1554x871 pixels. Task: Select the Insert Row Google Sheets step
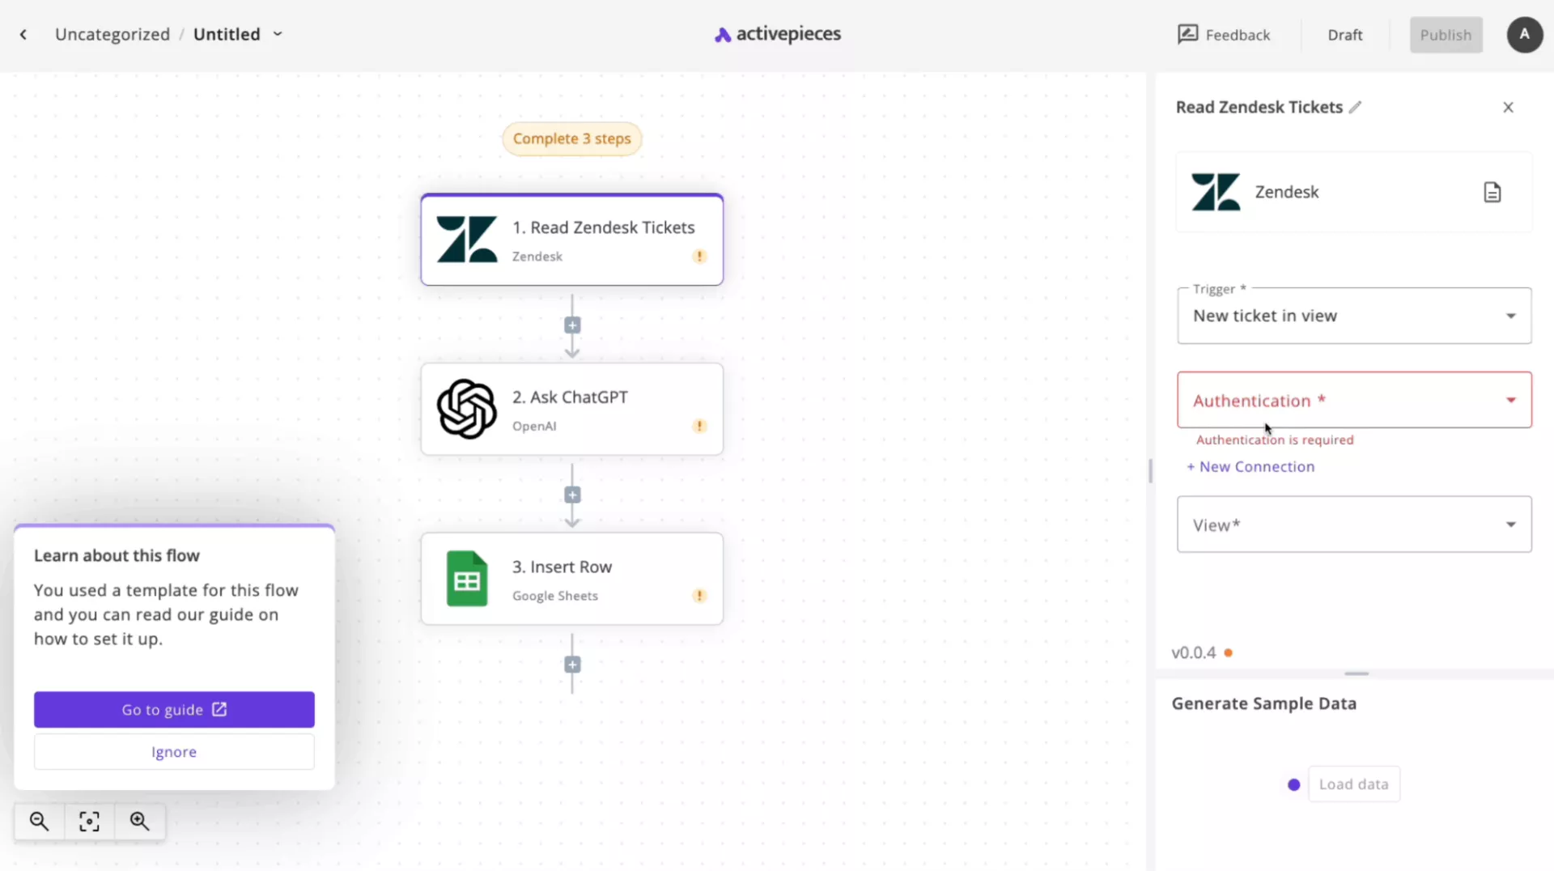[571, 579]
